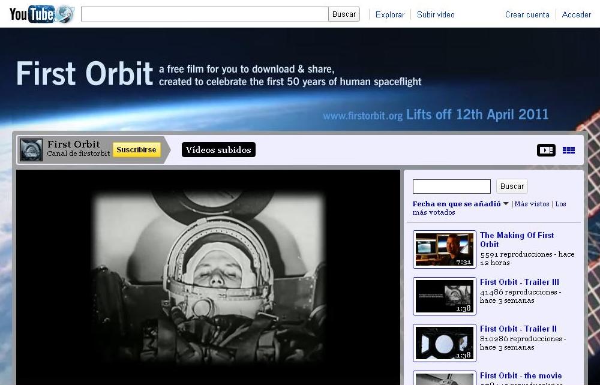Click the First Orbit banner title
Image resolution: width=600 pixels, height=385 pixels.
point(85,73)
